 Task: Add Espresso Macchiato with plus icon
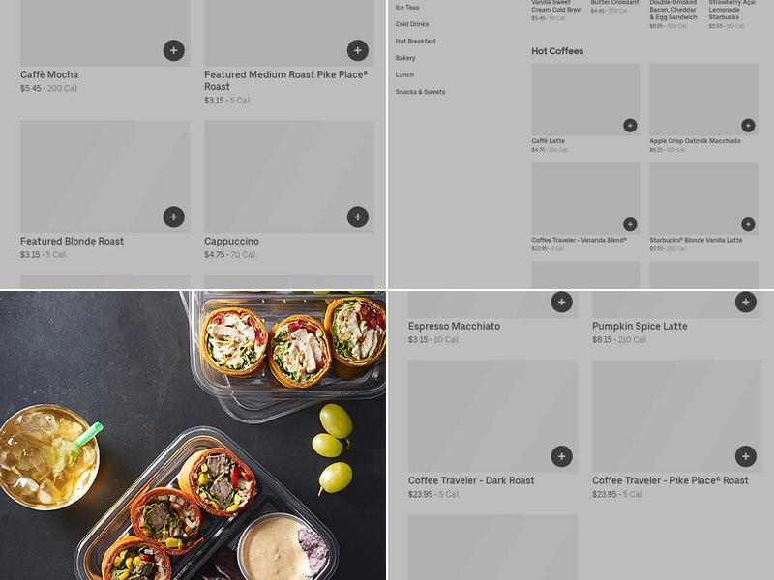tap(562, 302)
